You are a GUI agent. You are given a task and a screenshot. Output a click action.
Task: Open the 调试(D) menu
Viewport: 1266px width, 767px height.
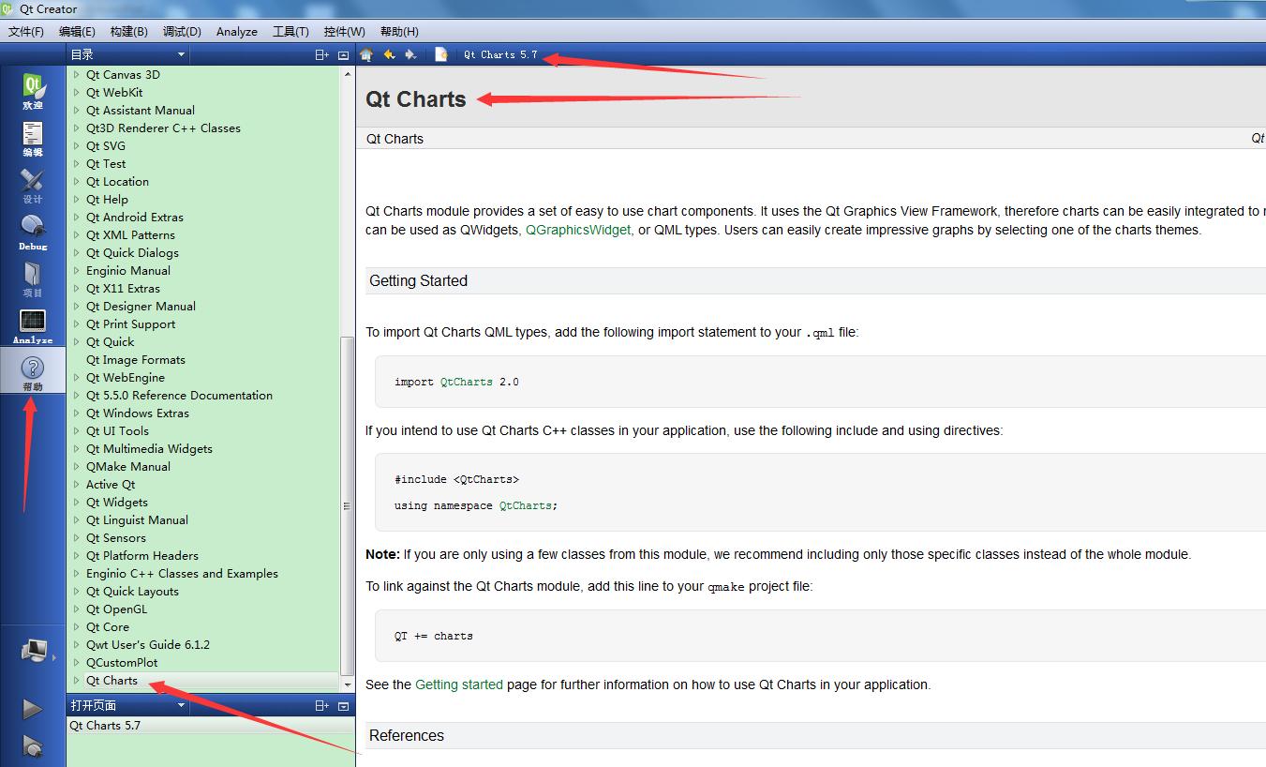[182, 32]
